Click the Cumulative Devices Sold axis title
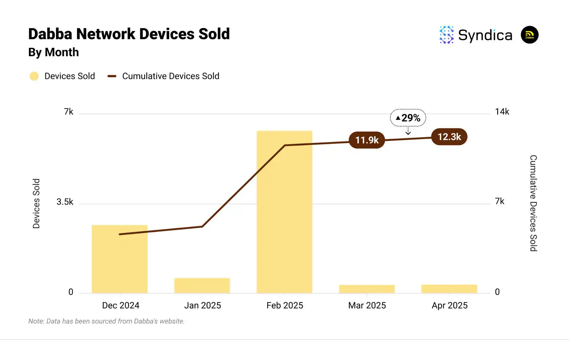 pyautogui.click(x=533, y=203)
